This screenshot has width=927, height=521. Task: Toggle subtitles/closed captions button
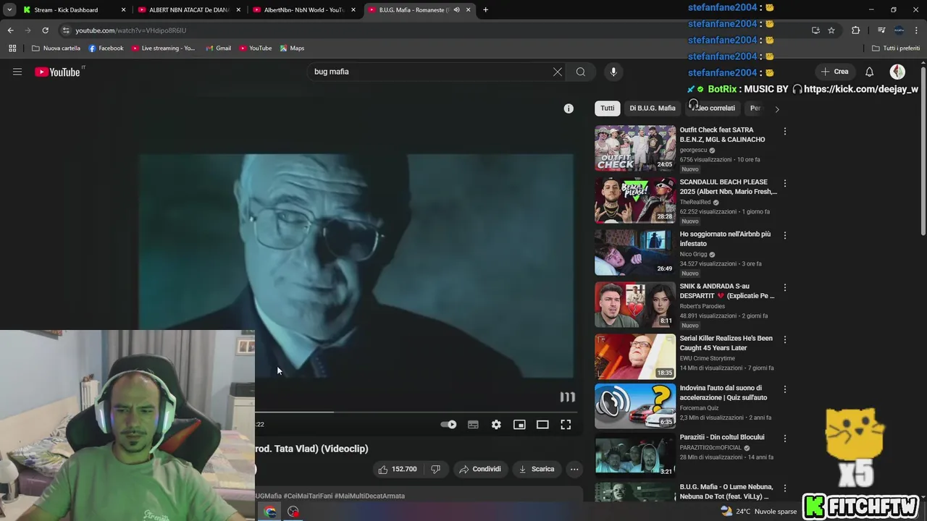coord(473,425)
